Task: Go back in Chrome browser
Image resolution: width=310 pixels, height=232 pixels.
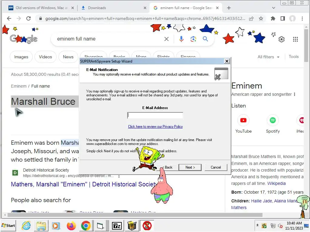Action: coord(9,18)
